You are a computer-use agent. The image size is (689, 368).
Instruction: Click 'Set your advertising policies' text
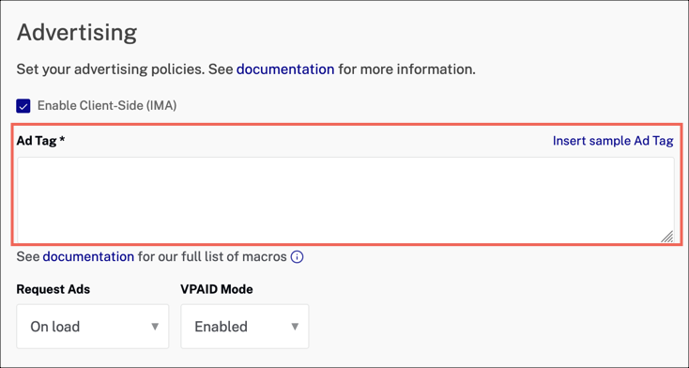point(110,69)
